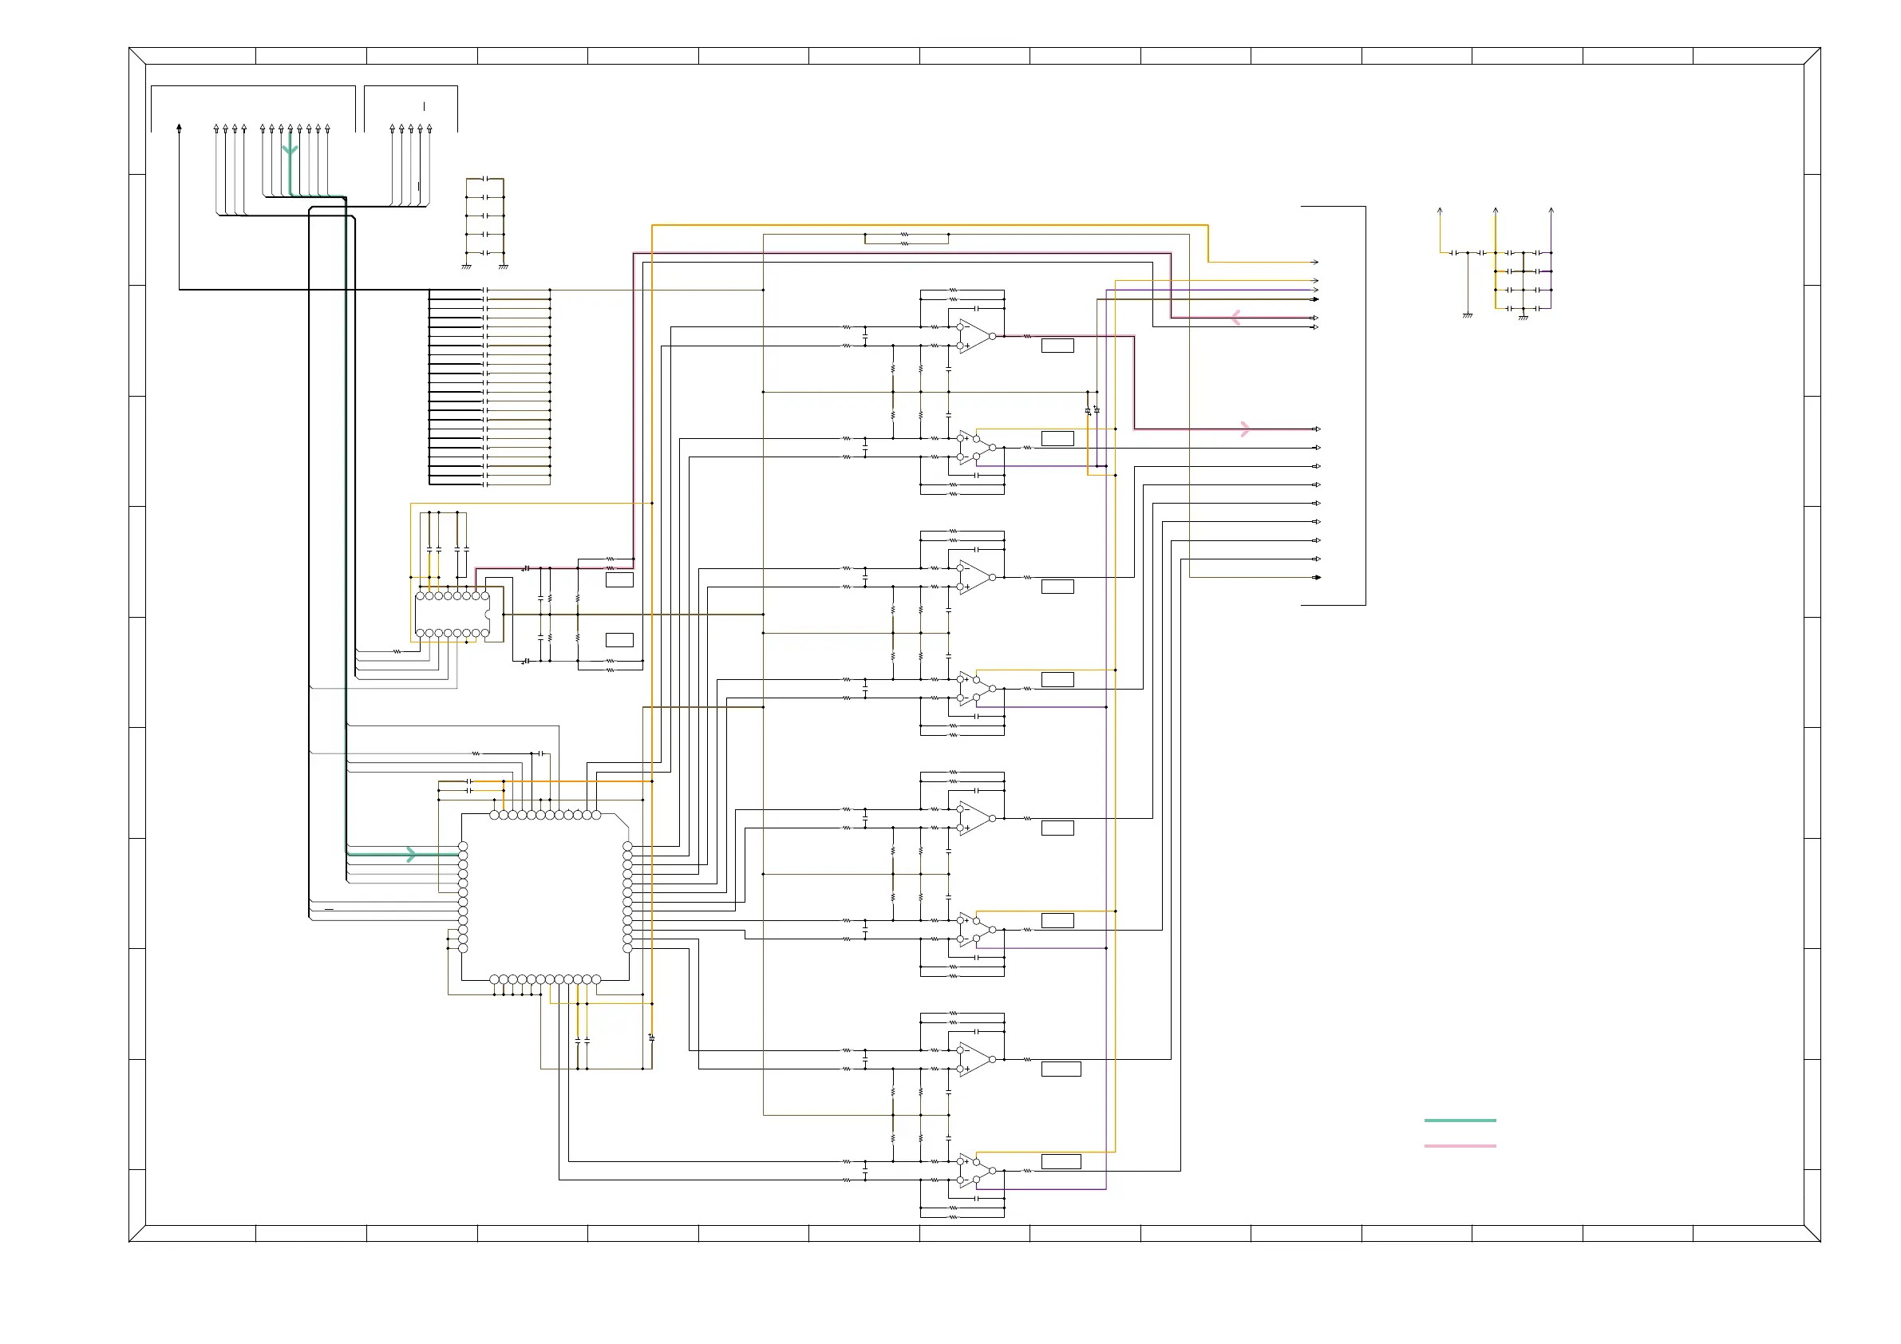Screen dimensions: 1901x1344
Task: Click the pink right-pointing signal arrow
Action: click(x=1244, y=429)
